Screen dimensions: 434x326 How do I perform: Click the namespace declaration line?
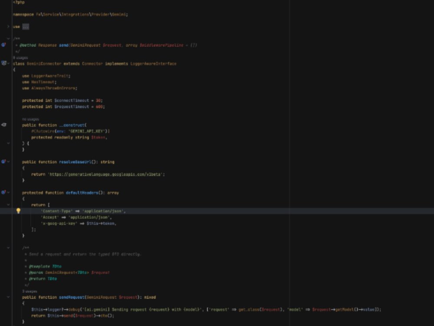[x=70, y=14]
